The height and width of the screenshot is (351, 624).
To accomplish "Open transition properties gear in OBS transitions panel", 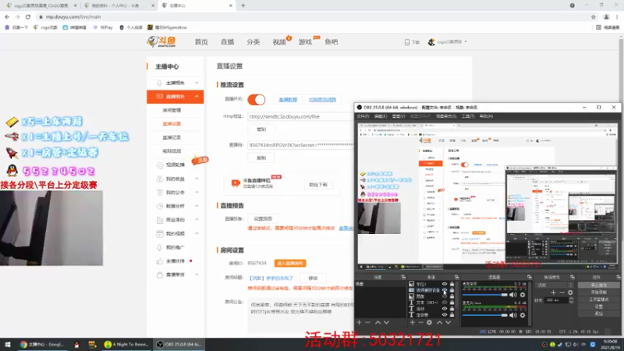I will (x=570, y=292).
